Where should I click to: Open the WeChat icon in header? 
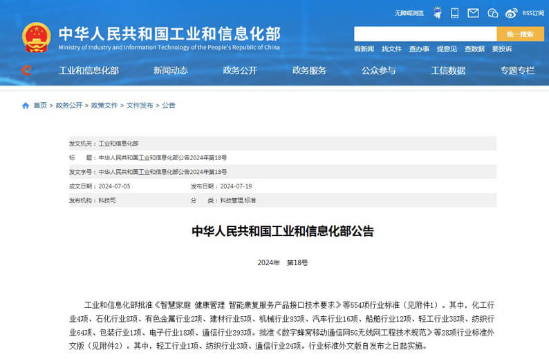(492, 13)
